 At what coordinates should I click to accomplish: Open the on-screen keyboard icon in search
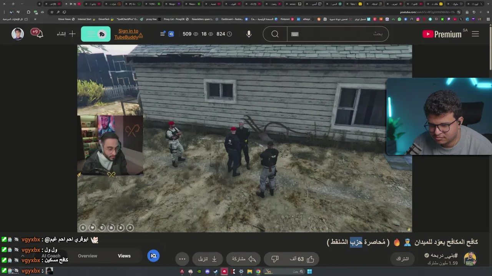pos(295,34)
